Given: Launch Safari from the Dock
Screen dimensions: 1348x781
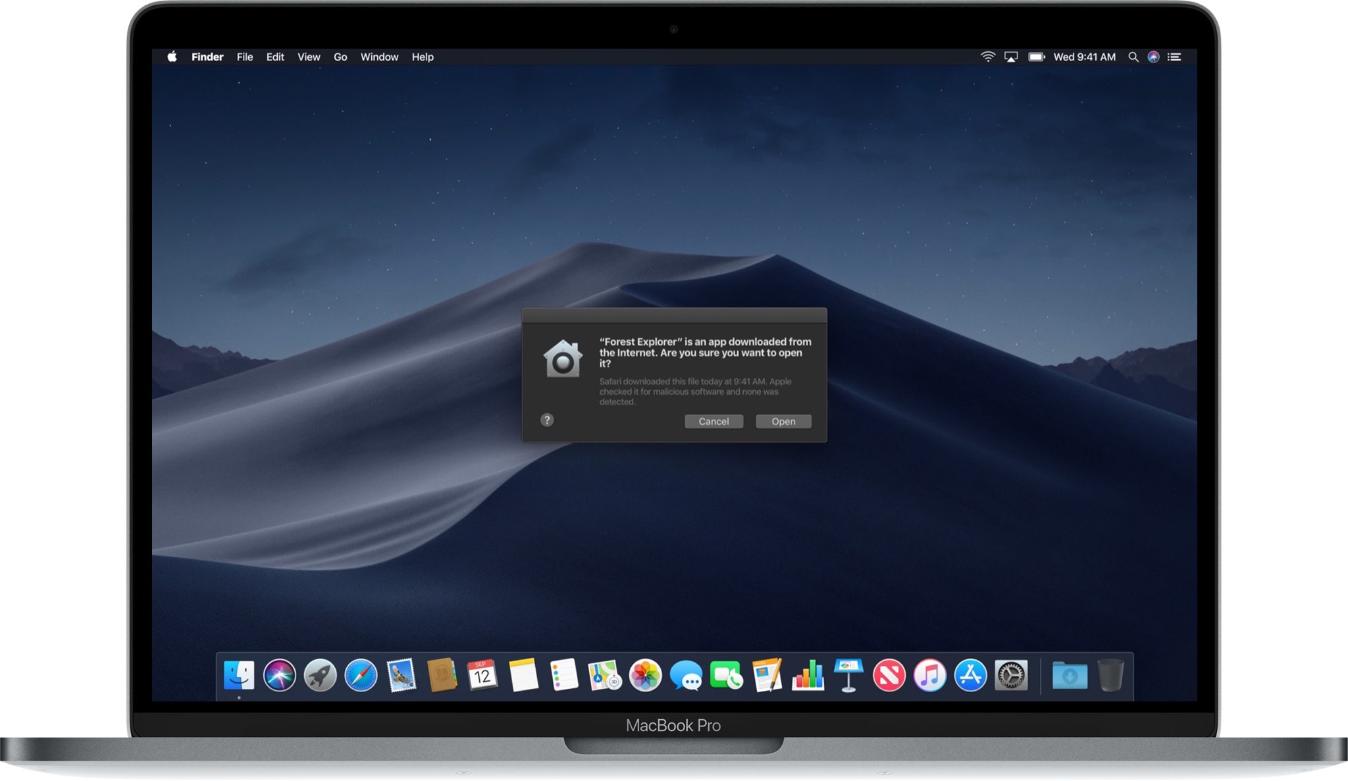Looking at the screenshot, I should click(x=361, y=676).
